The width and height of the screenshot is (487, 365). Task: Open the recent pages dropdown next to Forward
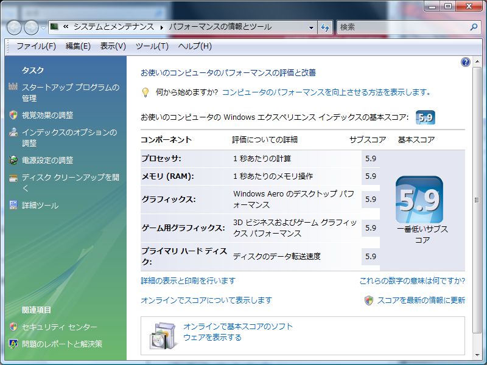[43, 27]
